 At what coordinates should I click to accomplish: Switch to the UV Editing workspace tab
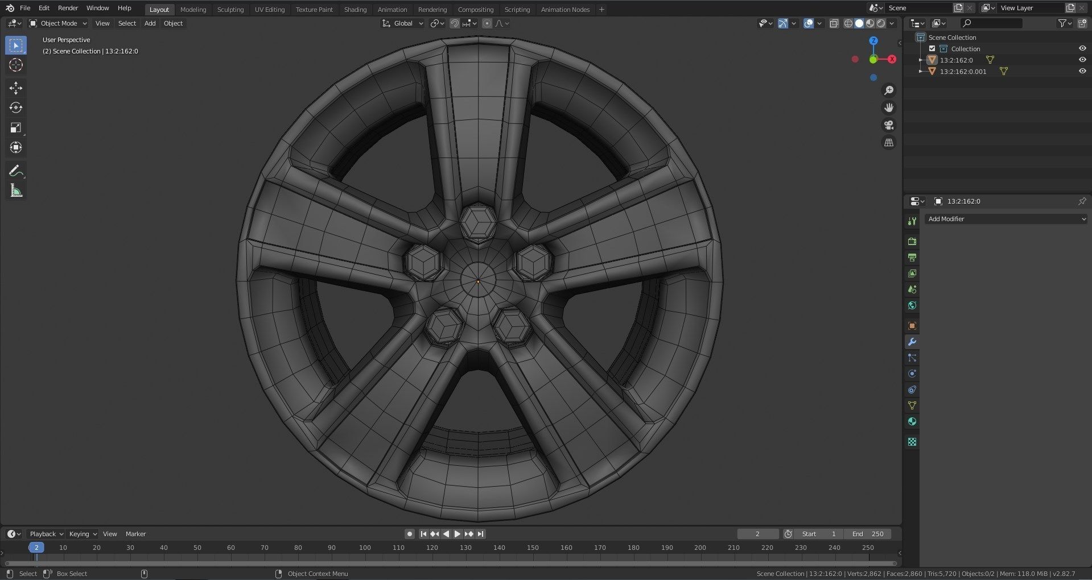(270, 10)
